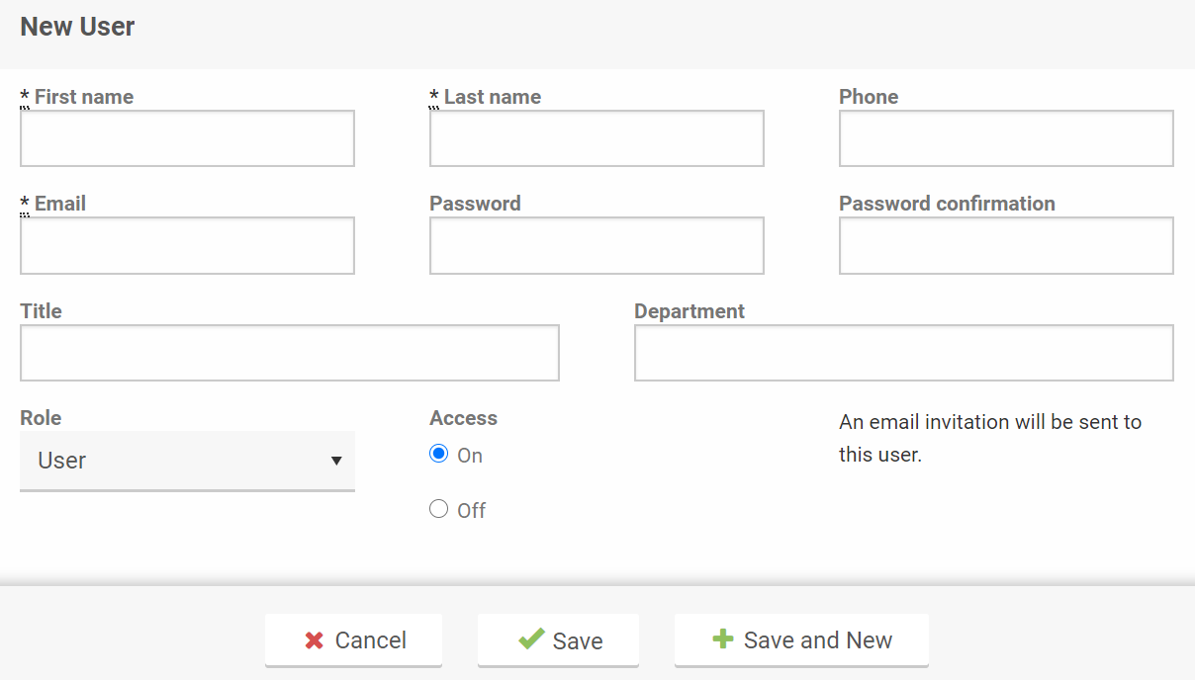Image resolution: width=1195 pixels, height=680 pixels.
Task: Click into the Email field
Action: [x=187, y=245]
